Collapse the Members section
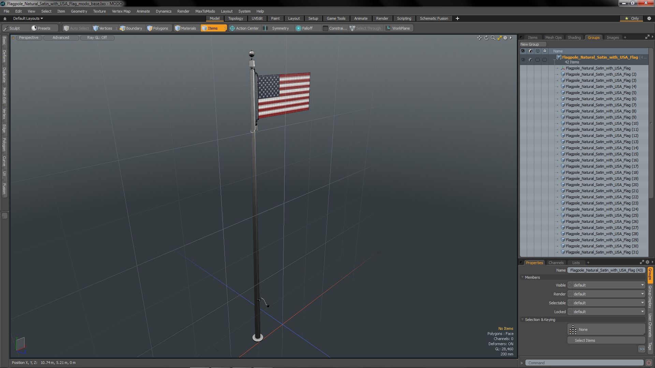The width and height of the screenshot is (655, 368). click(522, 277)
